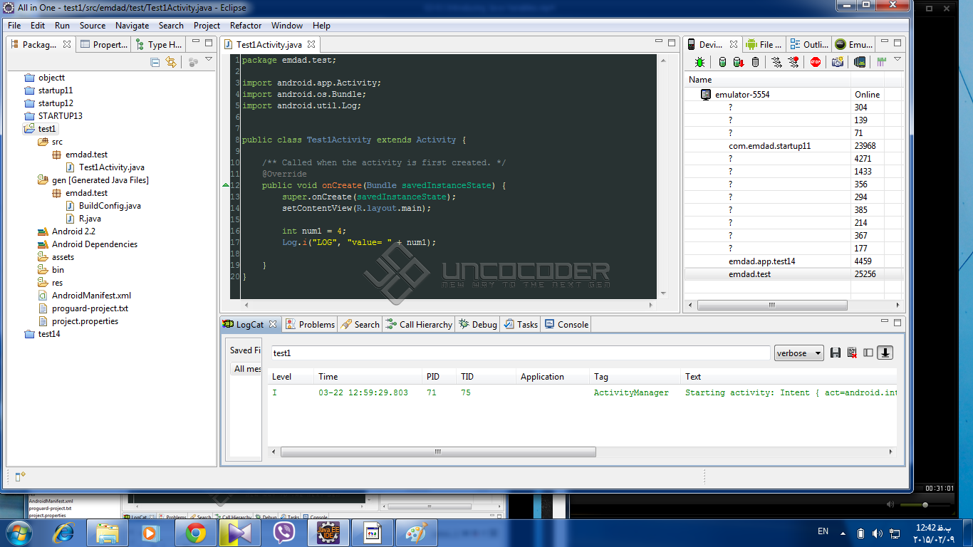Open Google Chrome from the taskbar
This screenshot has height=547, width=973.
point(197,532)
